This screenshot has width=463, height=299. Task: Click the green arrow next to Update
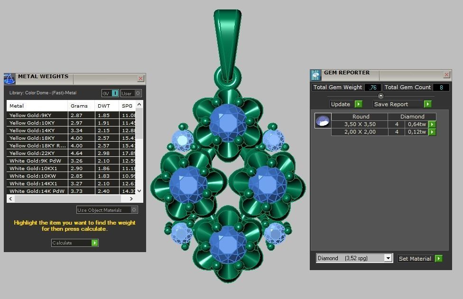[359, 104]
